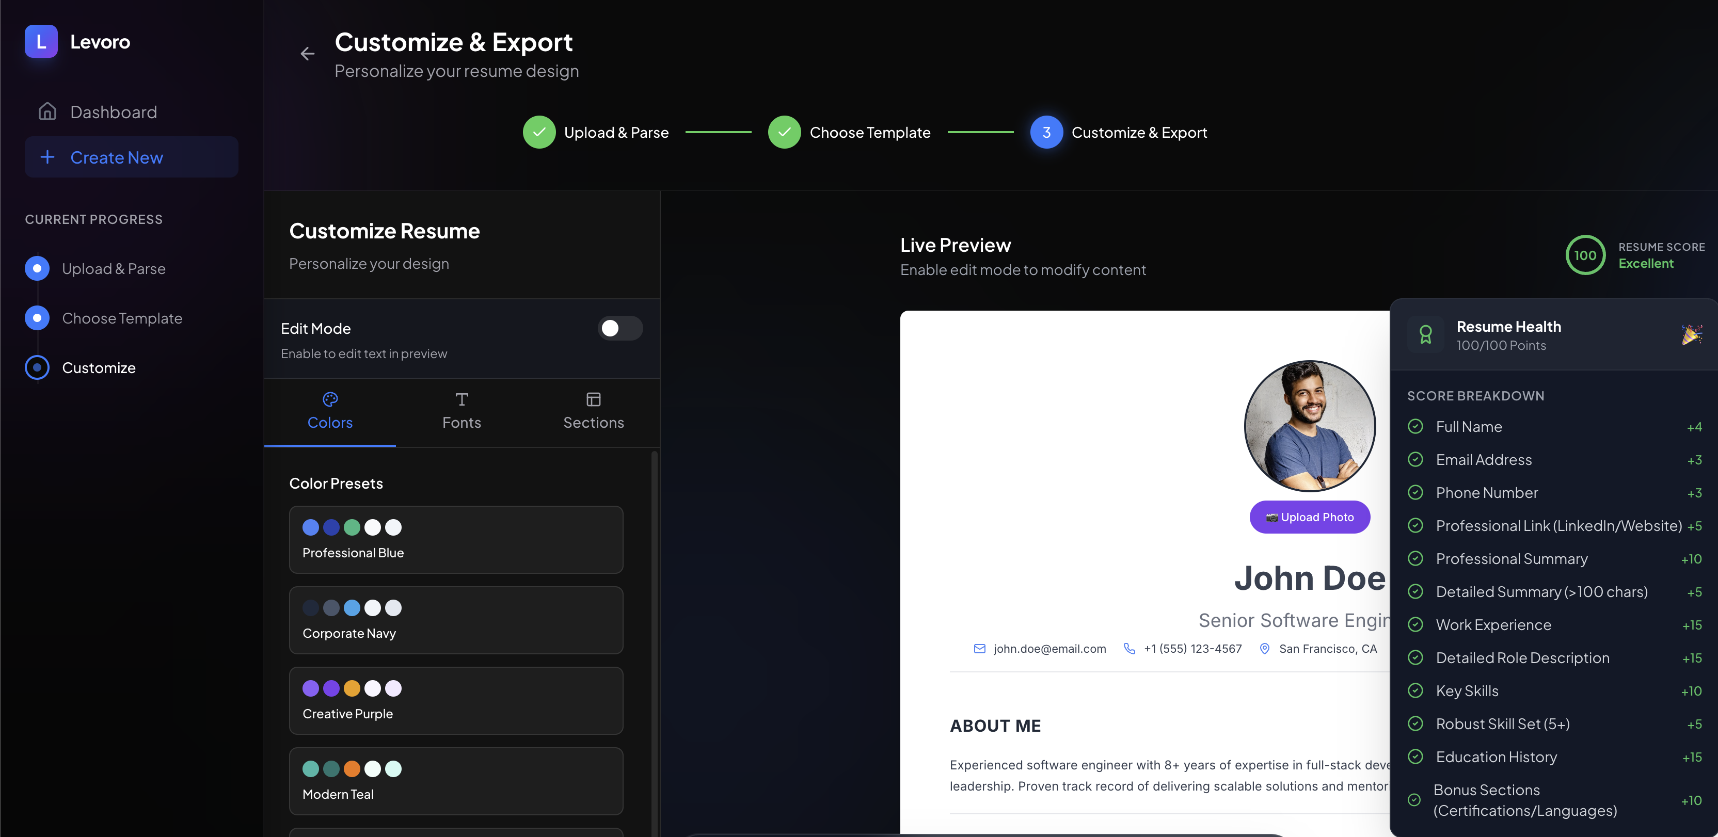Select the Customize progress radio marker
1718x837 pixels.
pos(37,367)
